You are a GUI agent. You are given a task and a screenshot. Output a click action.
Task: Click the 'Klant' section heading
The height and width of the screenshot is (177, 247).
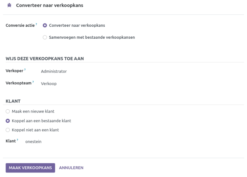[x=13, y=101]
